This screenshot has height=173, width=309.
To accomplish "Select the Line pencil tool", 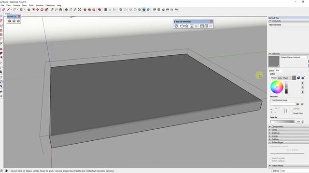I will coord(8,10).
